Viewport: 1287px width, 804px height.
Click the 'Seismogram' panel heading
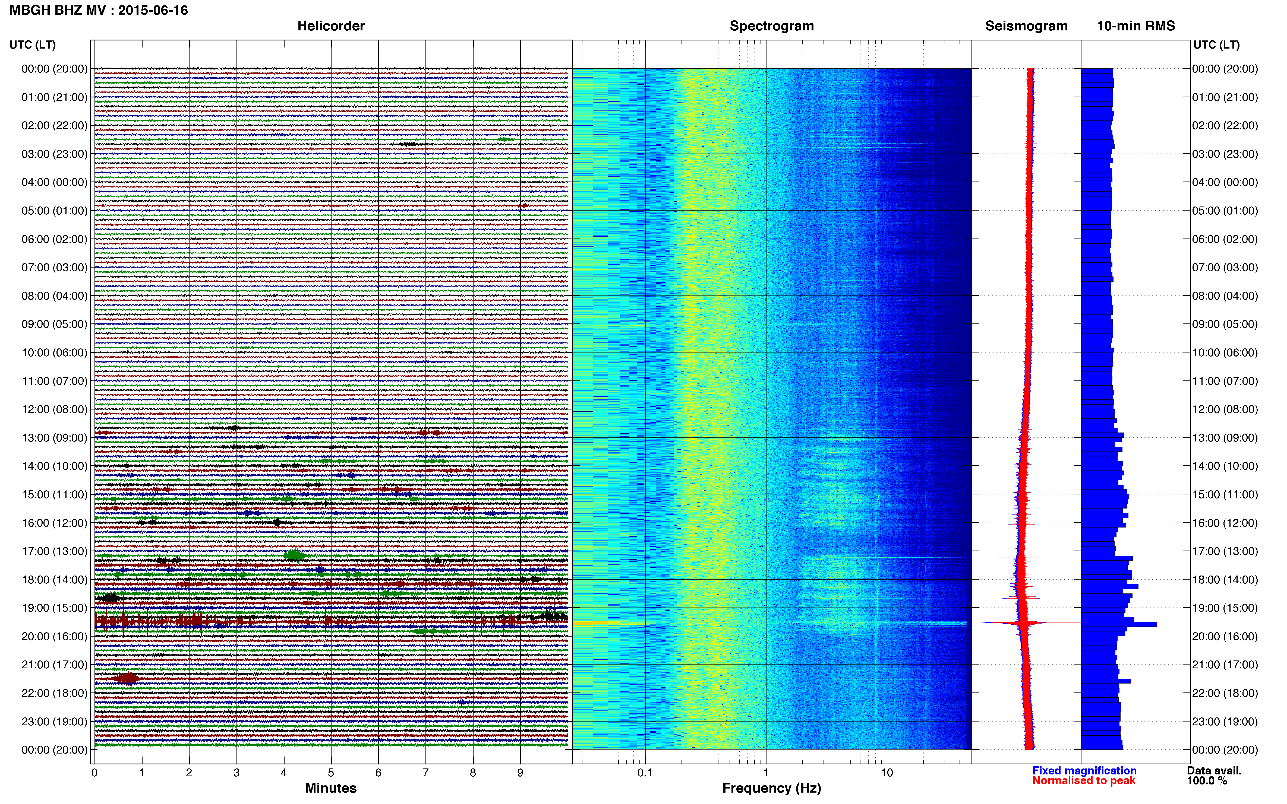[1026, 26]
